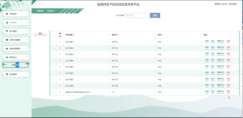Open 系统管理 sidebar menu
This screenshot has width=243, height=118.
[x=16, y=74]
